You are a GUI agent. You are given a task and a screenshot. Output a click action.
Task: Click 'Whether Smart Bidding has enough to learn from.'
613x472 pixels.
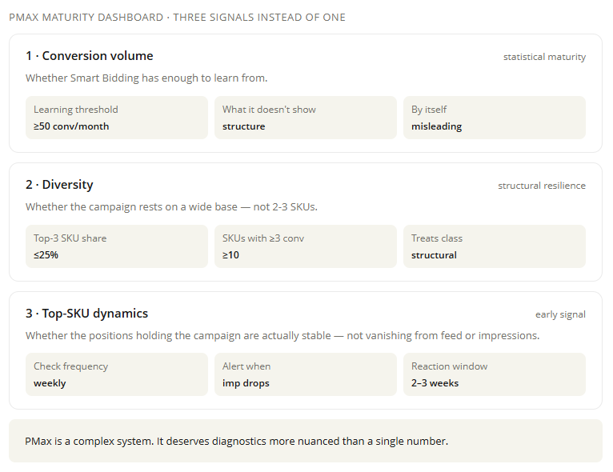pyautogui.click(x=146, y=78)
